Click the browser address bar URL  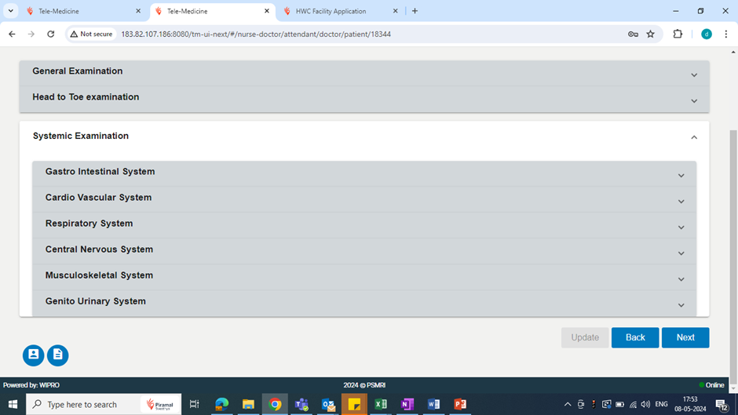pyautogui.click(x=256, y=34)
